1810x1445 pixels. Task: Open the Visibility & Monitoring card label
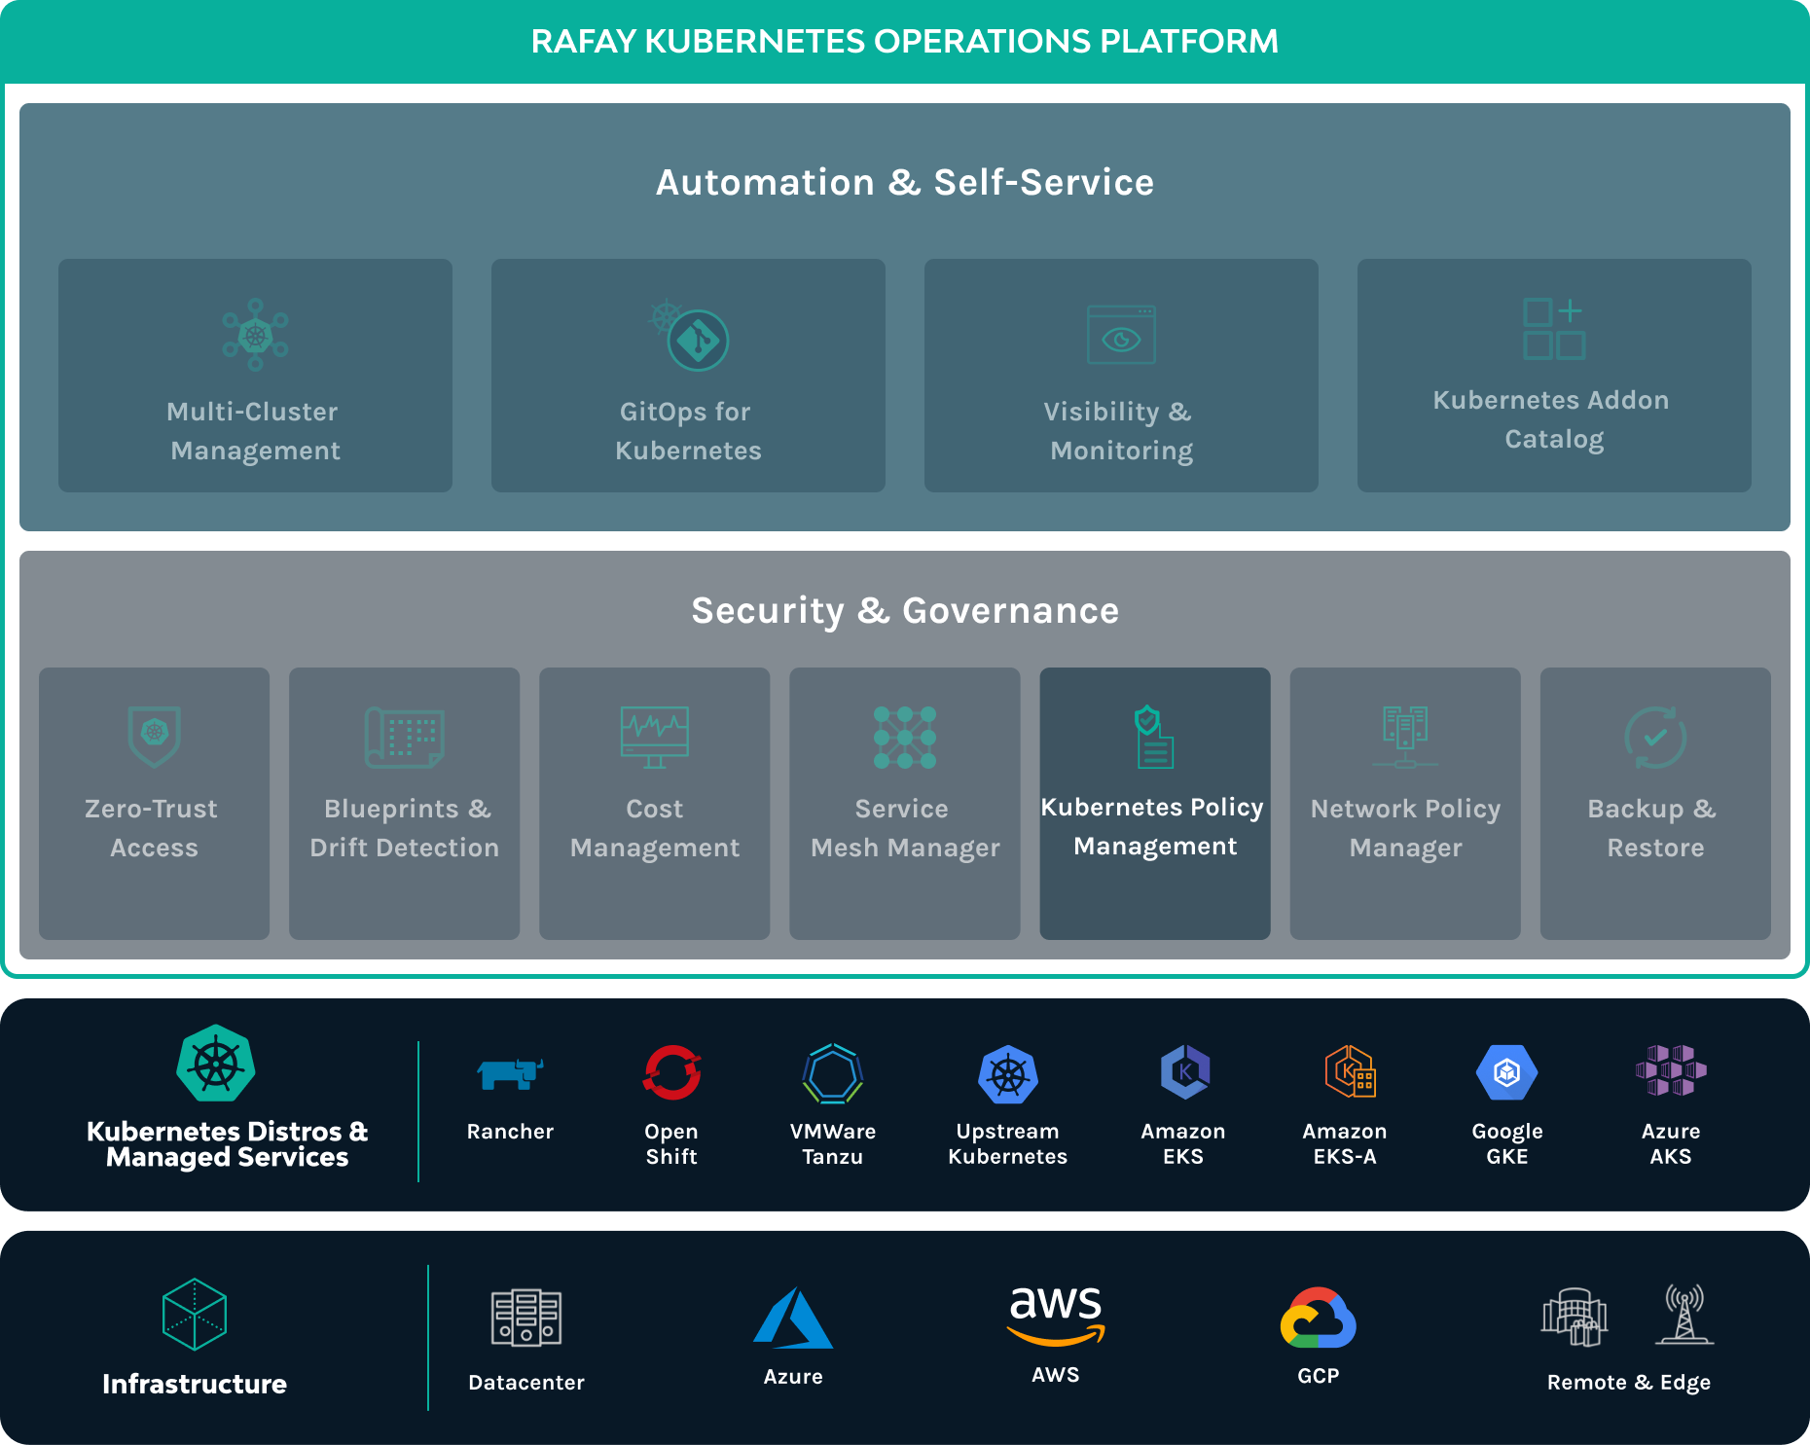[1121, 431]
